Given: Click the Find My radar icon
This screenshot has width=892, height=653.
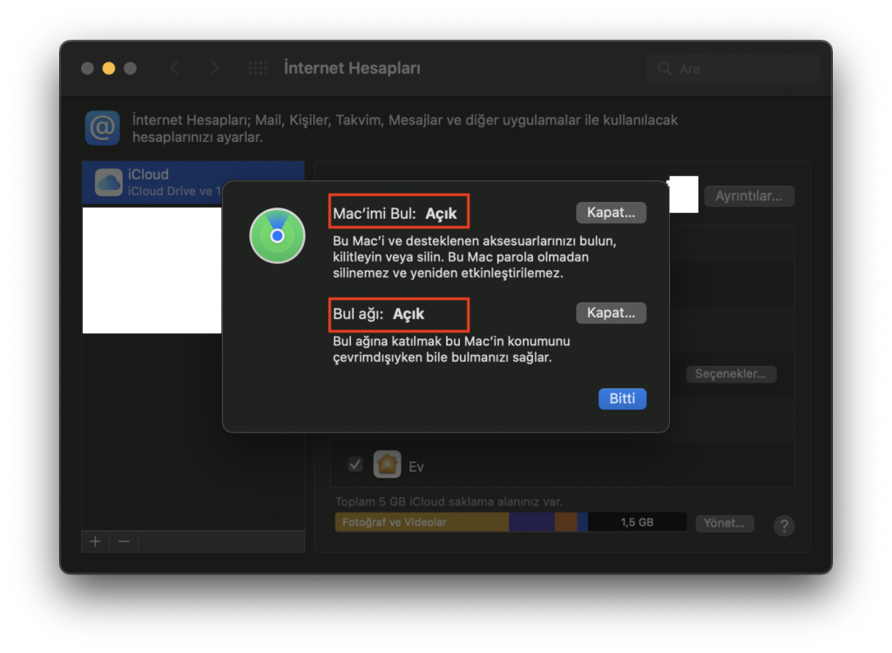Looking at the screenshot, I should coord(278,235).
